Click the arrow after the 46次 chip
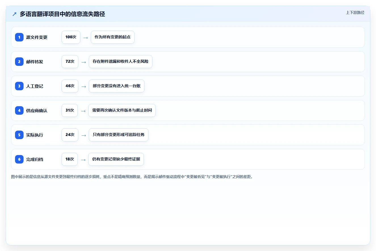The width and height of the screenshot is (376, 251). (83, 86)
